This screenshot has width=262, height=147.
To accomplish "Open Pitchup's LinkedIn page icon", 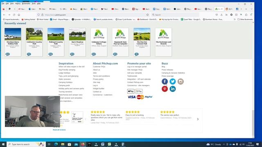I will pos(173,89).
